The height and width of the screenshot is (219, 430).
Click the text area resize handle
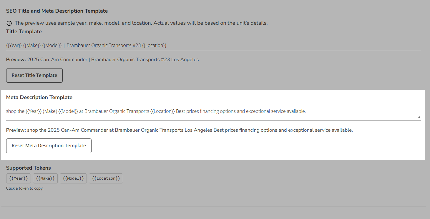(419, 117)
